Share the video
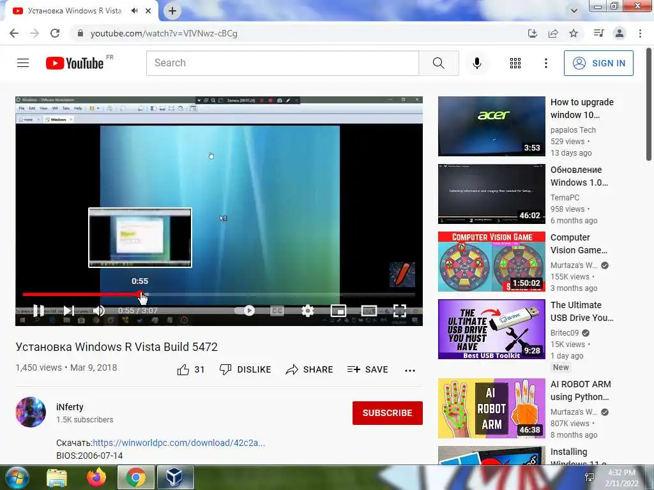This screenshot has height=490, width=654. click(x=309, y=369)
